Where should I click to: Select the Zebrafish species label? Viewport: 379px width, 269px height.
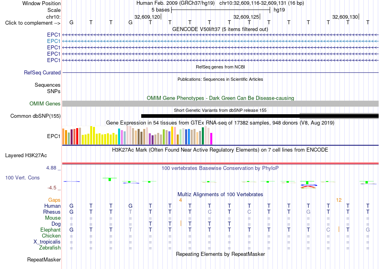tap(50, 248)
